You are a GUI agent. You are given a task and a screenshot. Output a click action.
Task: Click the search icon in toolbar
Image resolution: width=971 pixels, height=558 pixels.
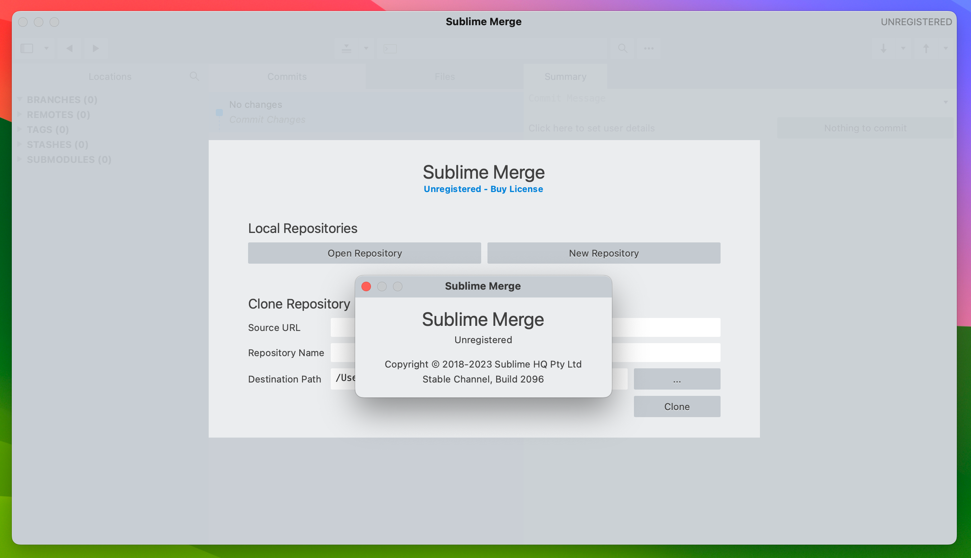tap(621, 47)
